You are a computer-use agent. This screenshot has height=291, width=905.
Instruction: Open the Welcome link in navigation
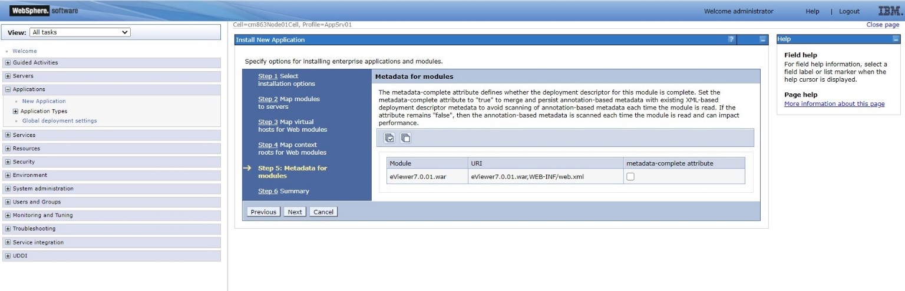click(x=24, y=51)
